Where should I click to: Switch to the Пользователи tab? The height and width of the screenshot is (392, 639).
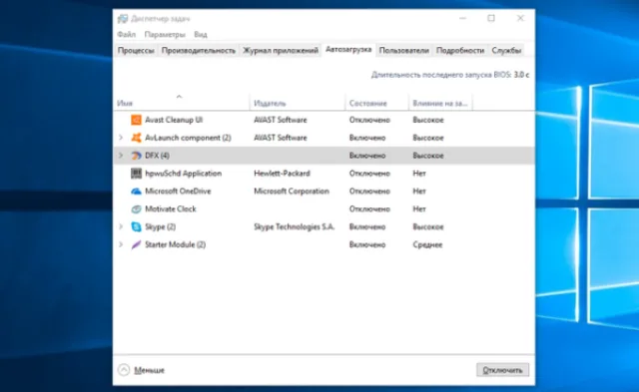403,51
